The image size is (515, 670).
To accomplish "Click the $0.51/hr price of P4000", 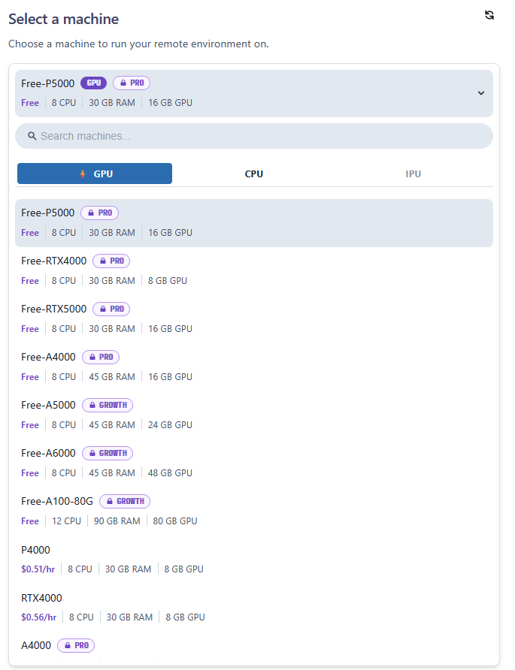I will tap(38, 569).
